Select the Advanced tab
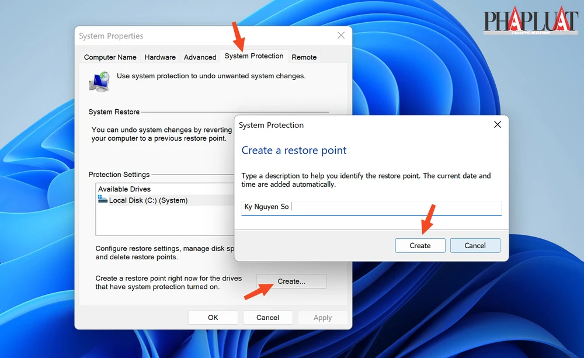This screenshot has height=358, width=584. pyautogui.click(x=200, y=57)
